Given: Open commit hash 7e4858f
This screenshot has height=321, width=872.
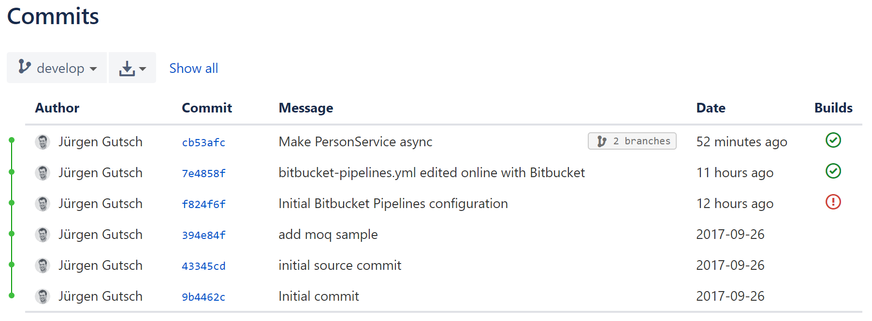Looking at the screenshot, I should pos(203,173).
